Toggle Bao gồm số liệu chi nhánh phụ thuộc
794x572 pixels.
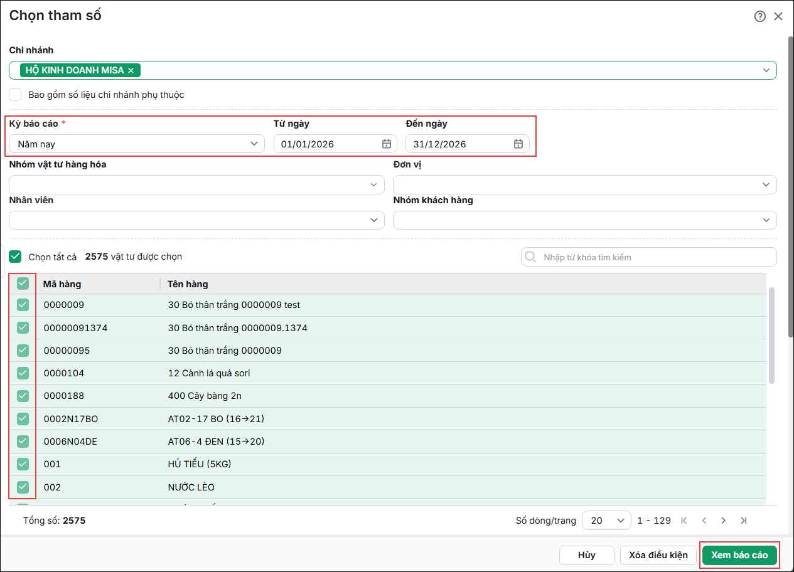pos(16,95)
